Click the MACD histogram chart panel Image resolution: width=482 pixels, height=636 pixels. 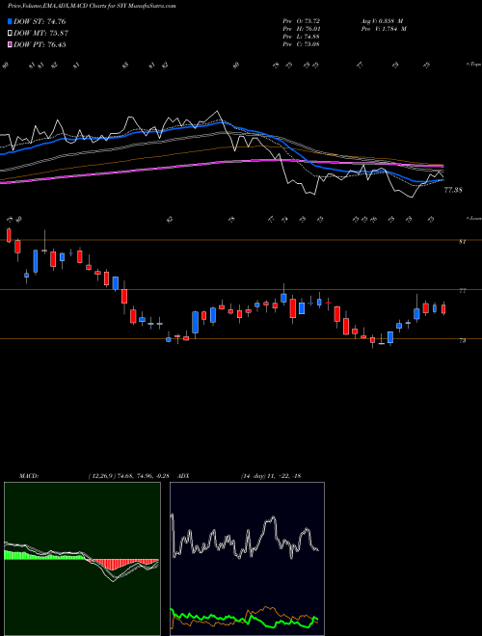pos(82,559)
